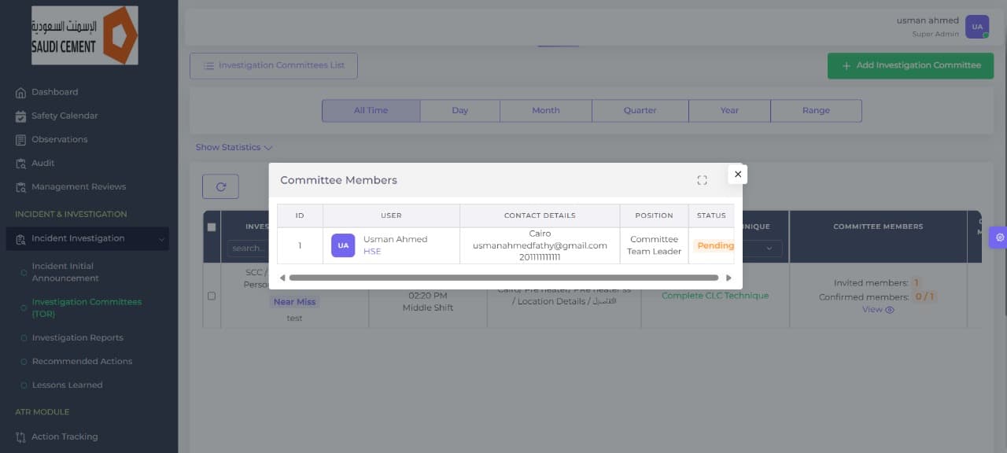
Task: Select the Audit icon
Action: [20, 163]
